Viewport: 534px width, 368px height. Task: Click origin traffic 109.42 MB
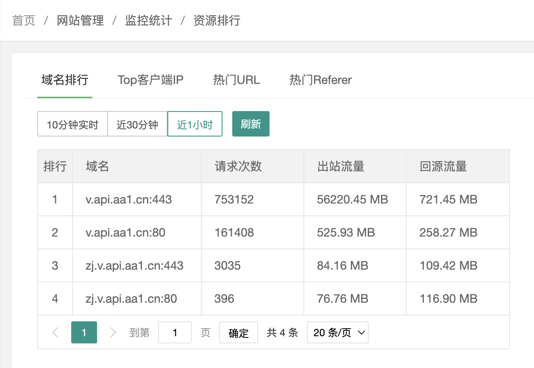pos(448,266)
